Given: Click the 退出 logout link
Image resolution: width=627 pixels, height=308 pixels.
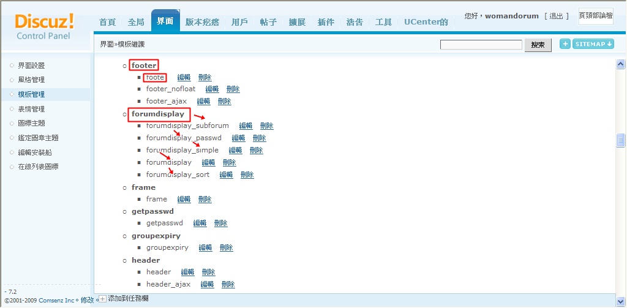Looking at the screenshot, I should tap(556, 16).
